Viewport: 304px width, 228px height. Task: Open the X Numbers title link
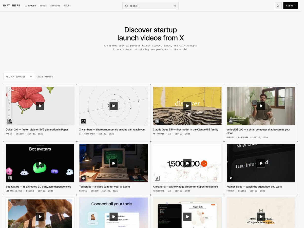[112, 129]
